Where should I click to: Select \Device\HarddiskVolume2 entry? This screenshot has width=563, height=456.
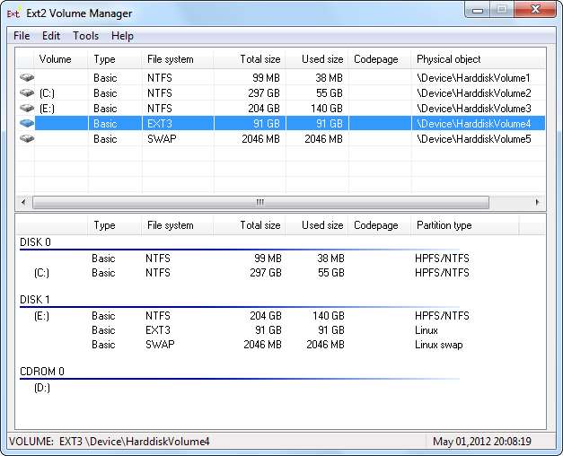click(473, 93)
